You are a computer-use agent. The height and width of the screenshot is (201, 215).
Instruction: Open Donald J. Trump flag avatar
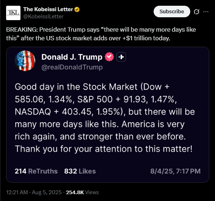[25, 61]
